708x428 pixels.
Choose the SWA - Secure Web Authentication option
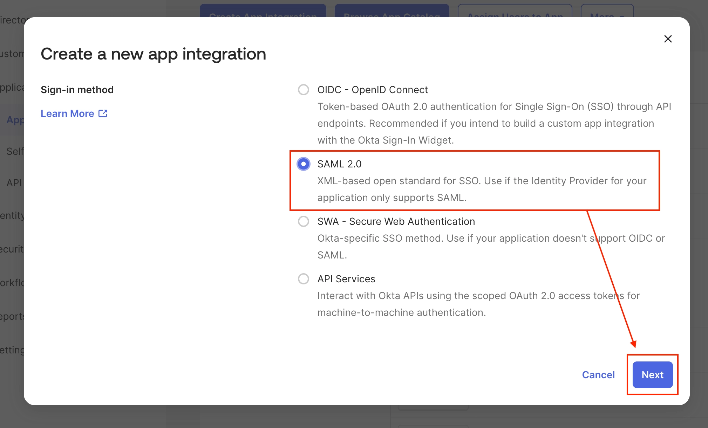[x=303, y=221]
